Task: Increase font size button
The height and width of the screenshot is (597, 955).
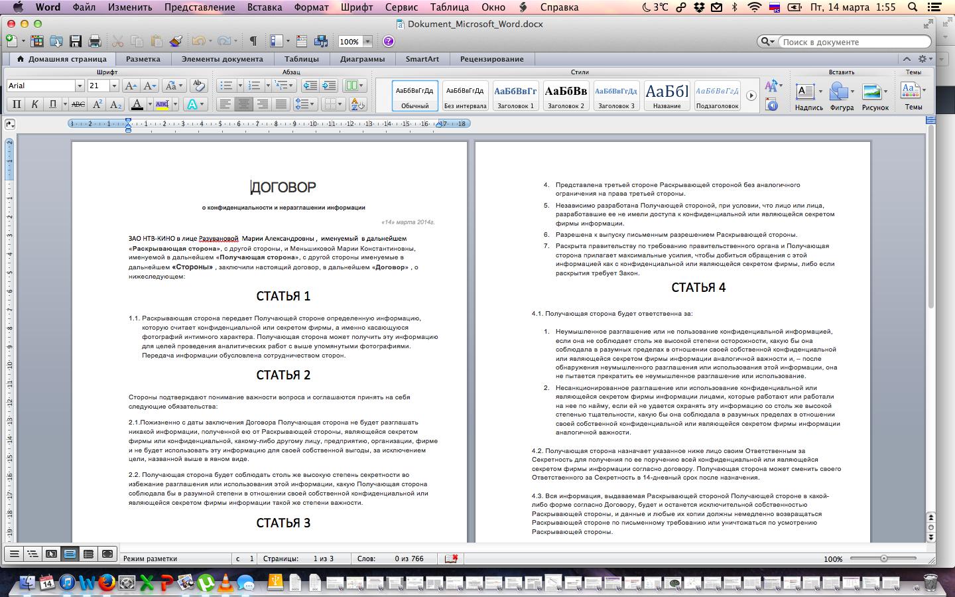Action: (131, 86)
